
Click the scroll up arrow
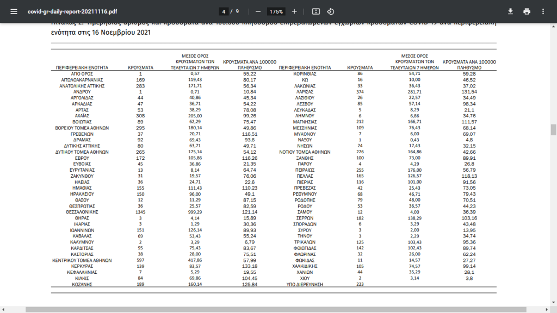pos(553,26)
